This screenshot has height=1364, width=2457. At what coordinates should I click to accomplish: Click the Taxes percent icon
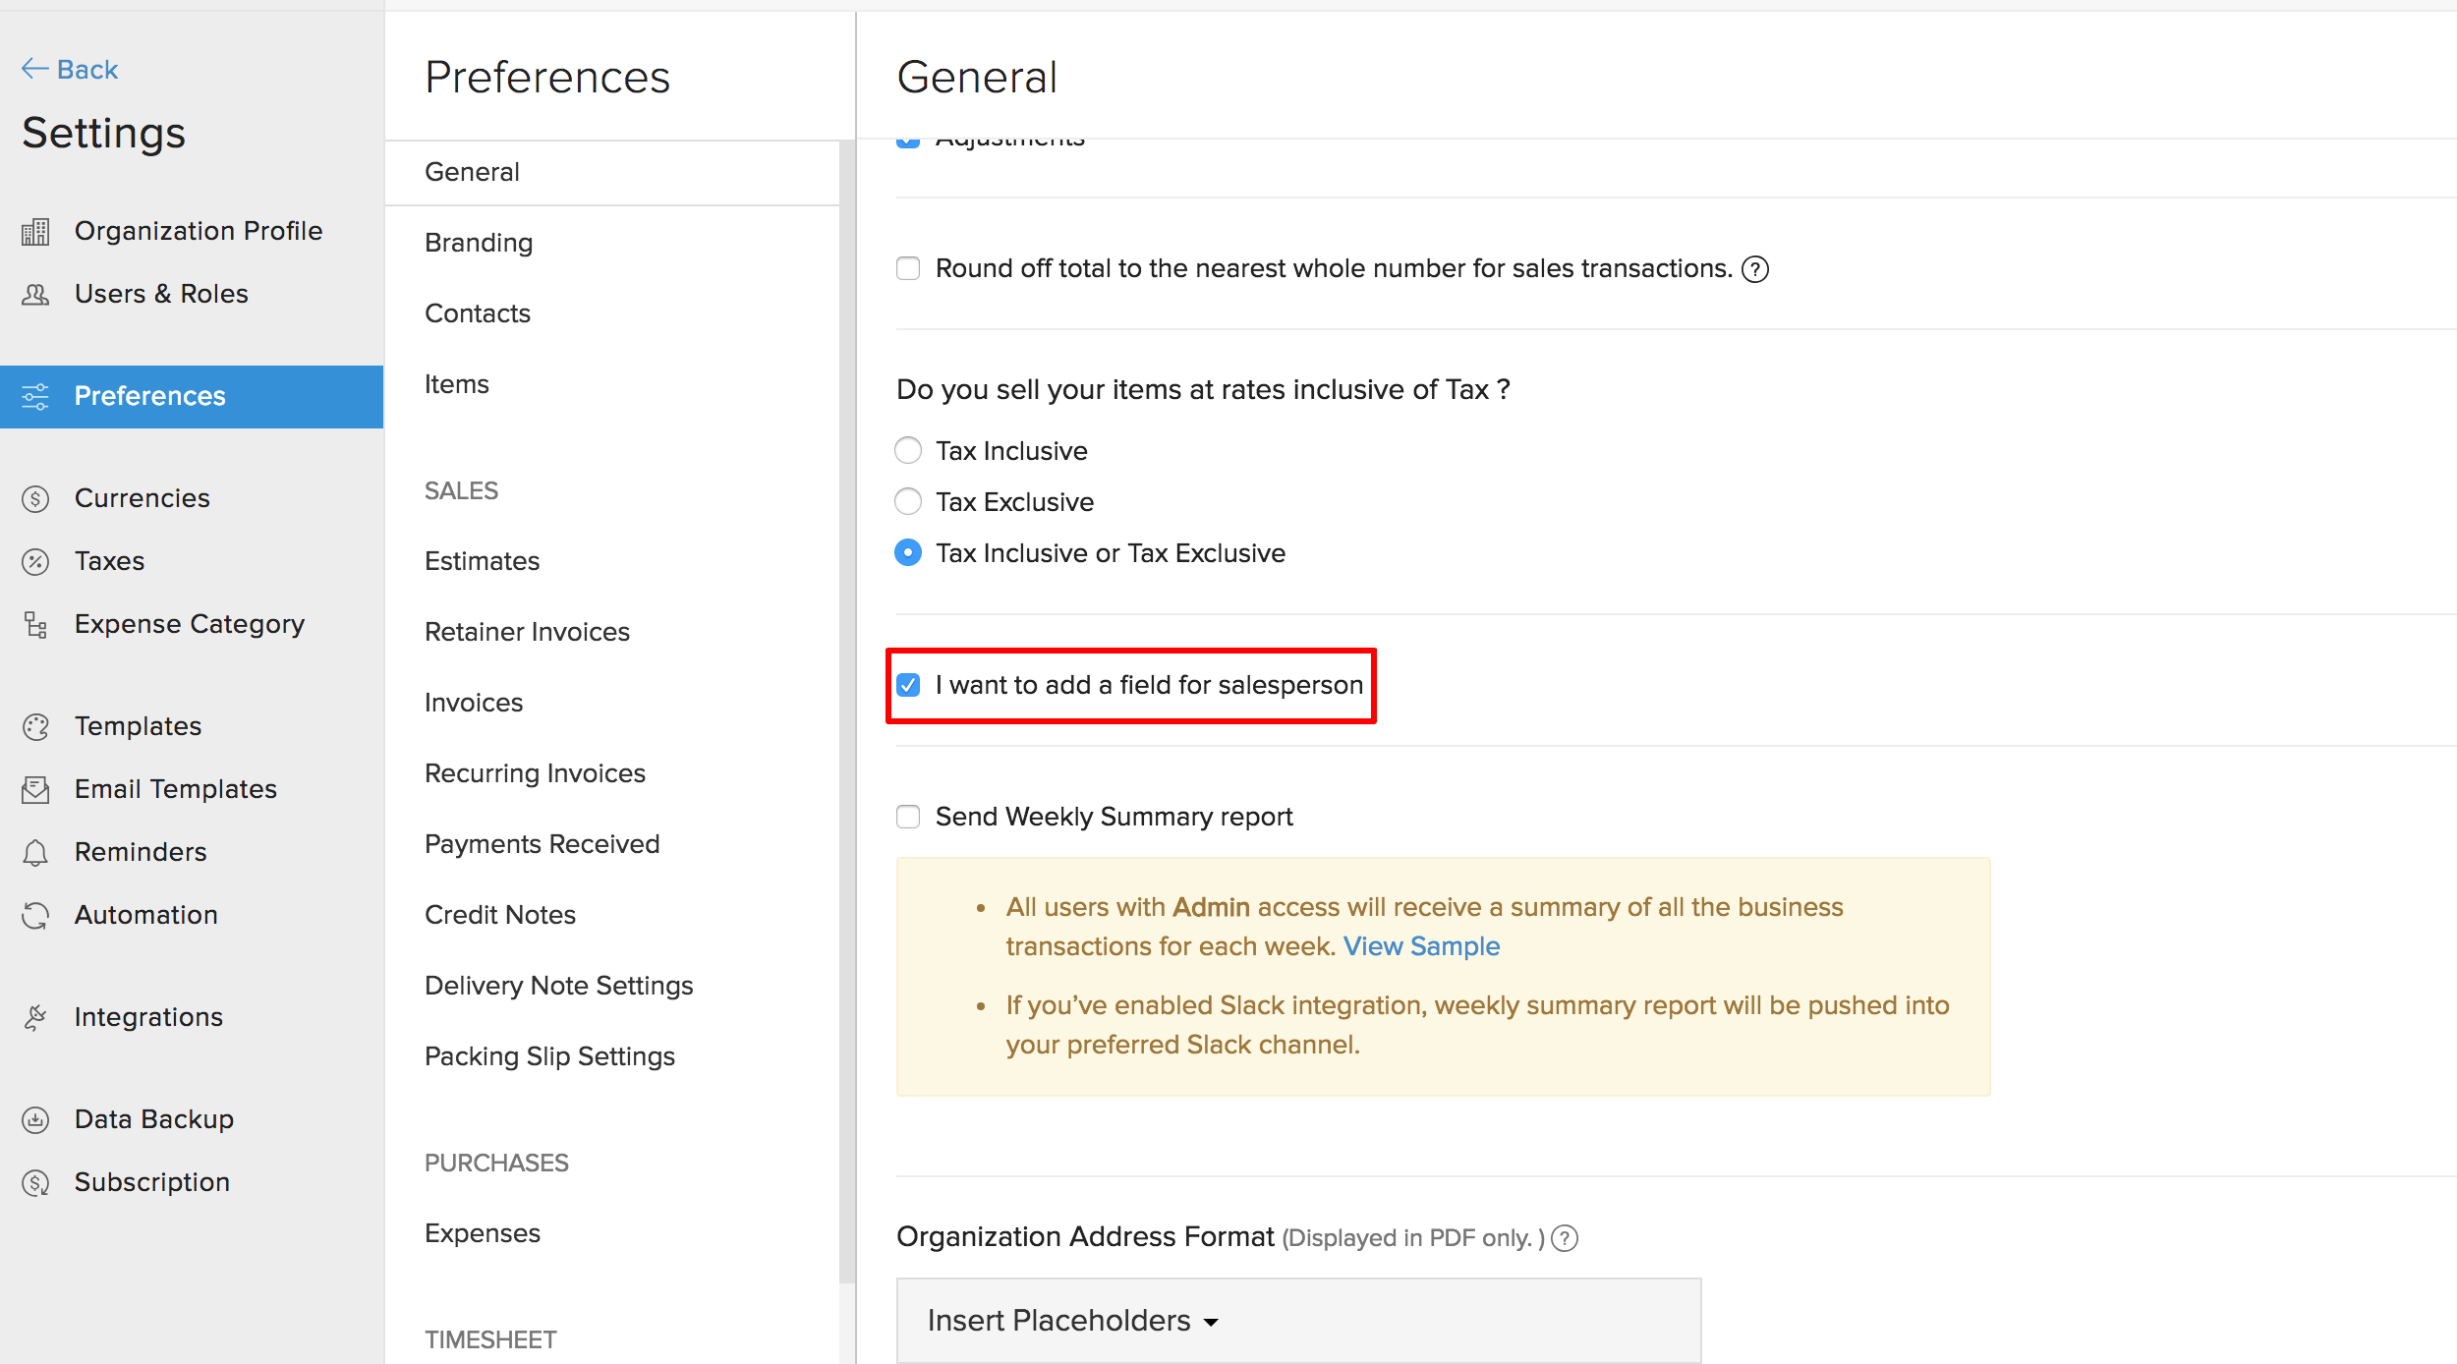coord(35,562)
